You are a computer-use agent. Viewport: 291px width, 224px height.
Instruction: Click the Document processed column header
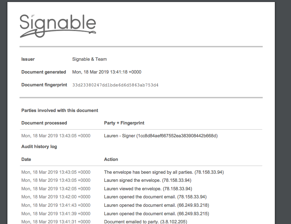[x=44, y=123]
